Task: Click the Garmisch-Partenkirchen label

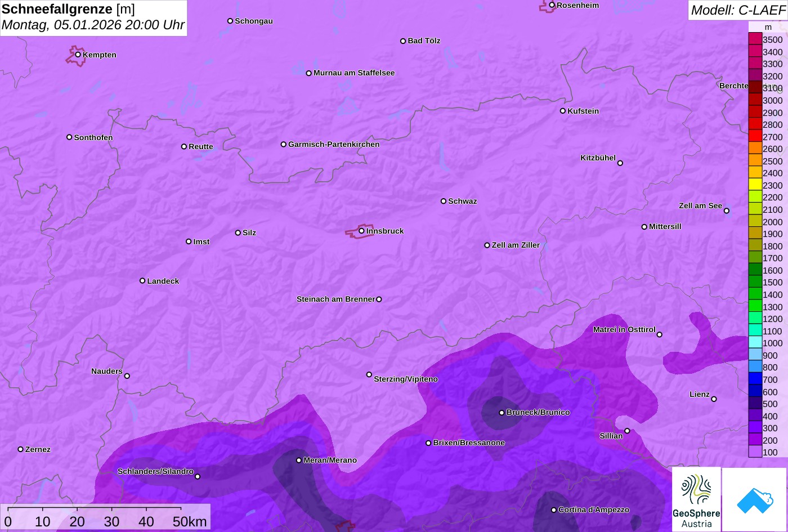Action: coord(334,144)
